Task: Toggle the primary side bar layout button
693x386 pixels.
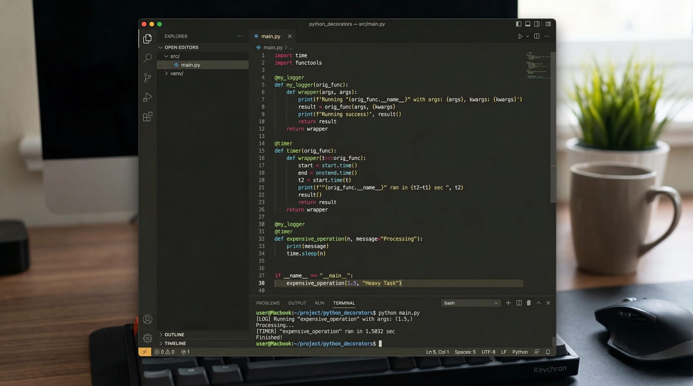Action: (519, 24)
